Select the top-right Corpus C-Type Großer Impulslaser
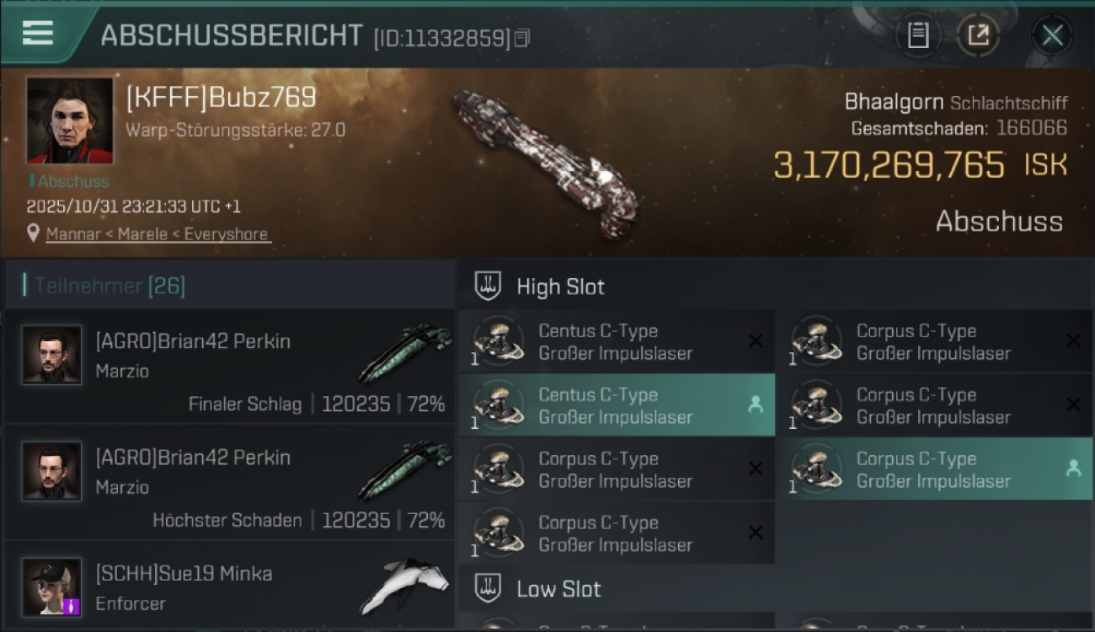The height and width of the screenshot is (632, 1095). [935, 341]
